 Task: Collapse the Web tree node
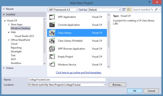[9, 32]
